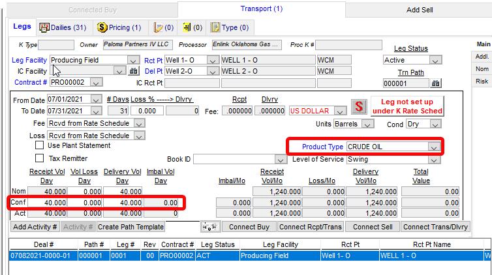Click binoculars lookup icon beside IC Facility
The width and height of the screenshot is (492, 275).
coord(134,71)
